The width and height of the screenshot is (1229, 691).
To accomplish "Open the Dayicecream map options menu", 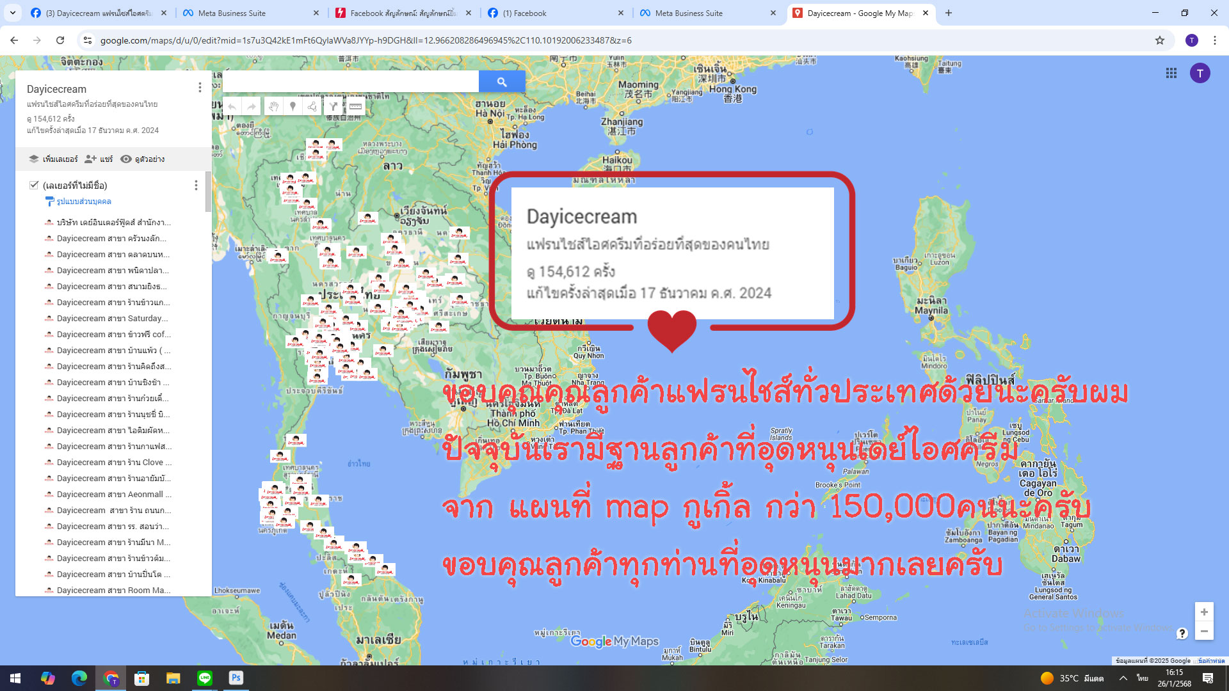I will 200,88.
